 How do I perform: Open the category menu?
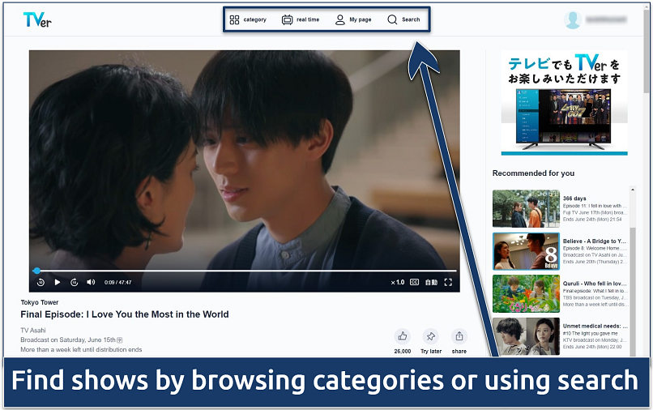click(x=248, y=19)
